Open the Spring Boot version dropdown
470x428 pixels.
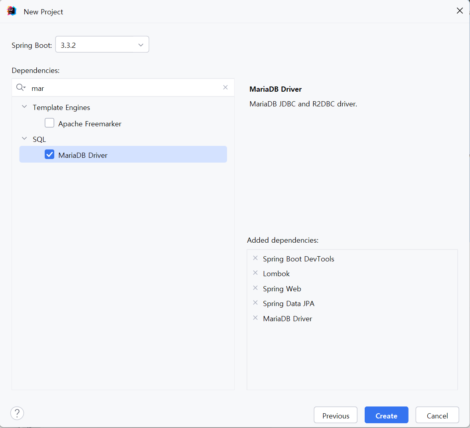[102, 45]
